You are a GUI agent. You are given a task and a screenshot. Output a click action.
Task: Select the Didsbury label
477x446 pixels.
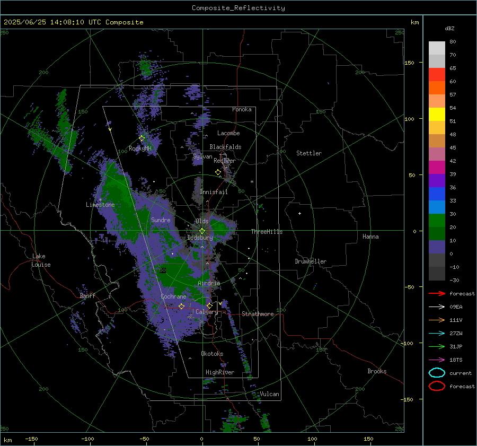point(200,238)
